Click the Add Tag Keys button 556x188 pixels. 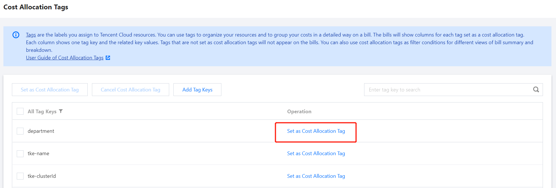tap(197, 90)
